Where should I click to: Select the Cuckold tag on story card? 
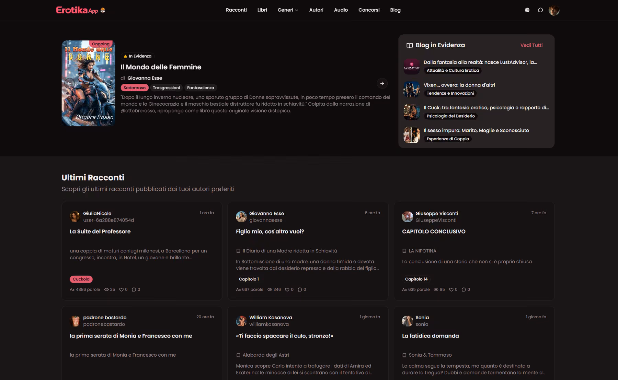click(81, 279)
